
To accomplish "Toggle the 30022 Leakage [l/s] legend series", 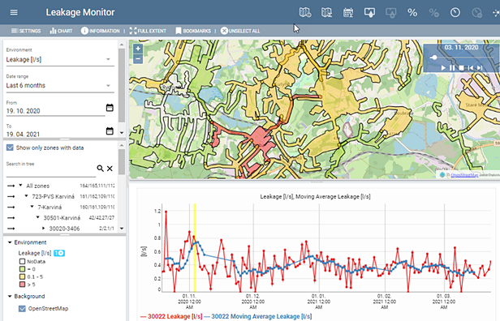I will click(x=171, y=316).
